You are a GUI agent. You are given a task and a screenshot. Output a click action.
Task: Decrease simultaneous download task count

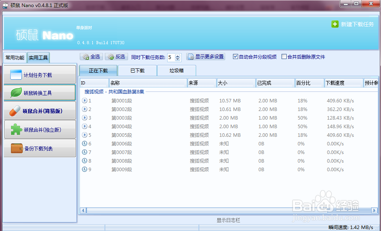178,59
